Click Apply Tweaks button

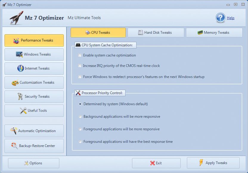(213, 163)
